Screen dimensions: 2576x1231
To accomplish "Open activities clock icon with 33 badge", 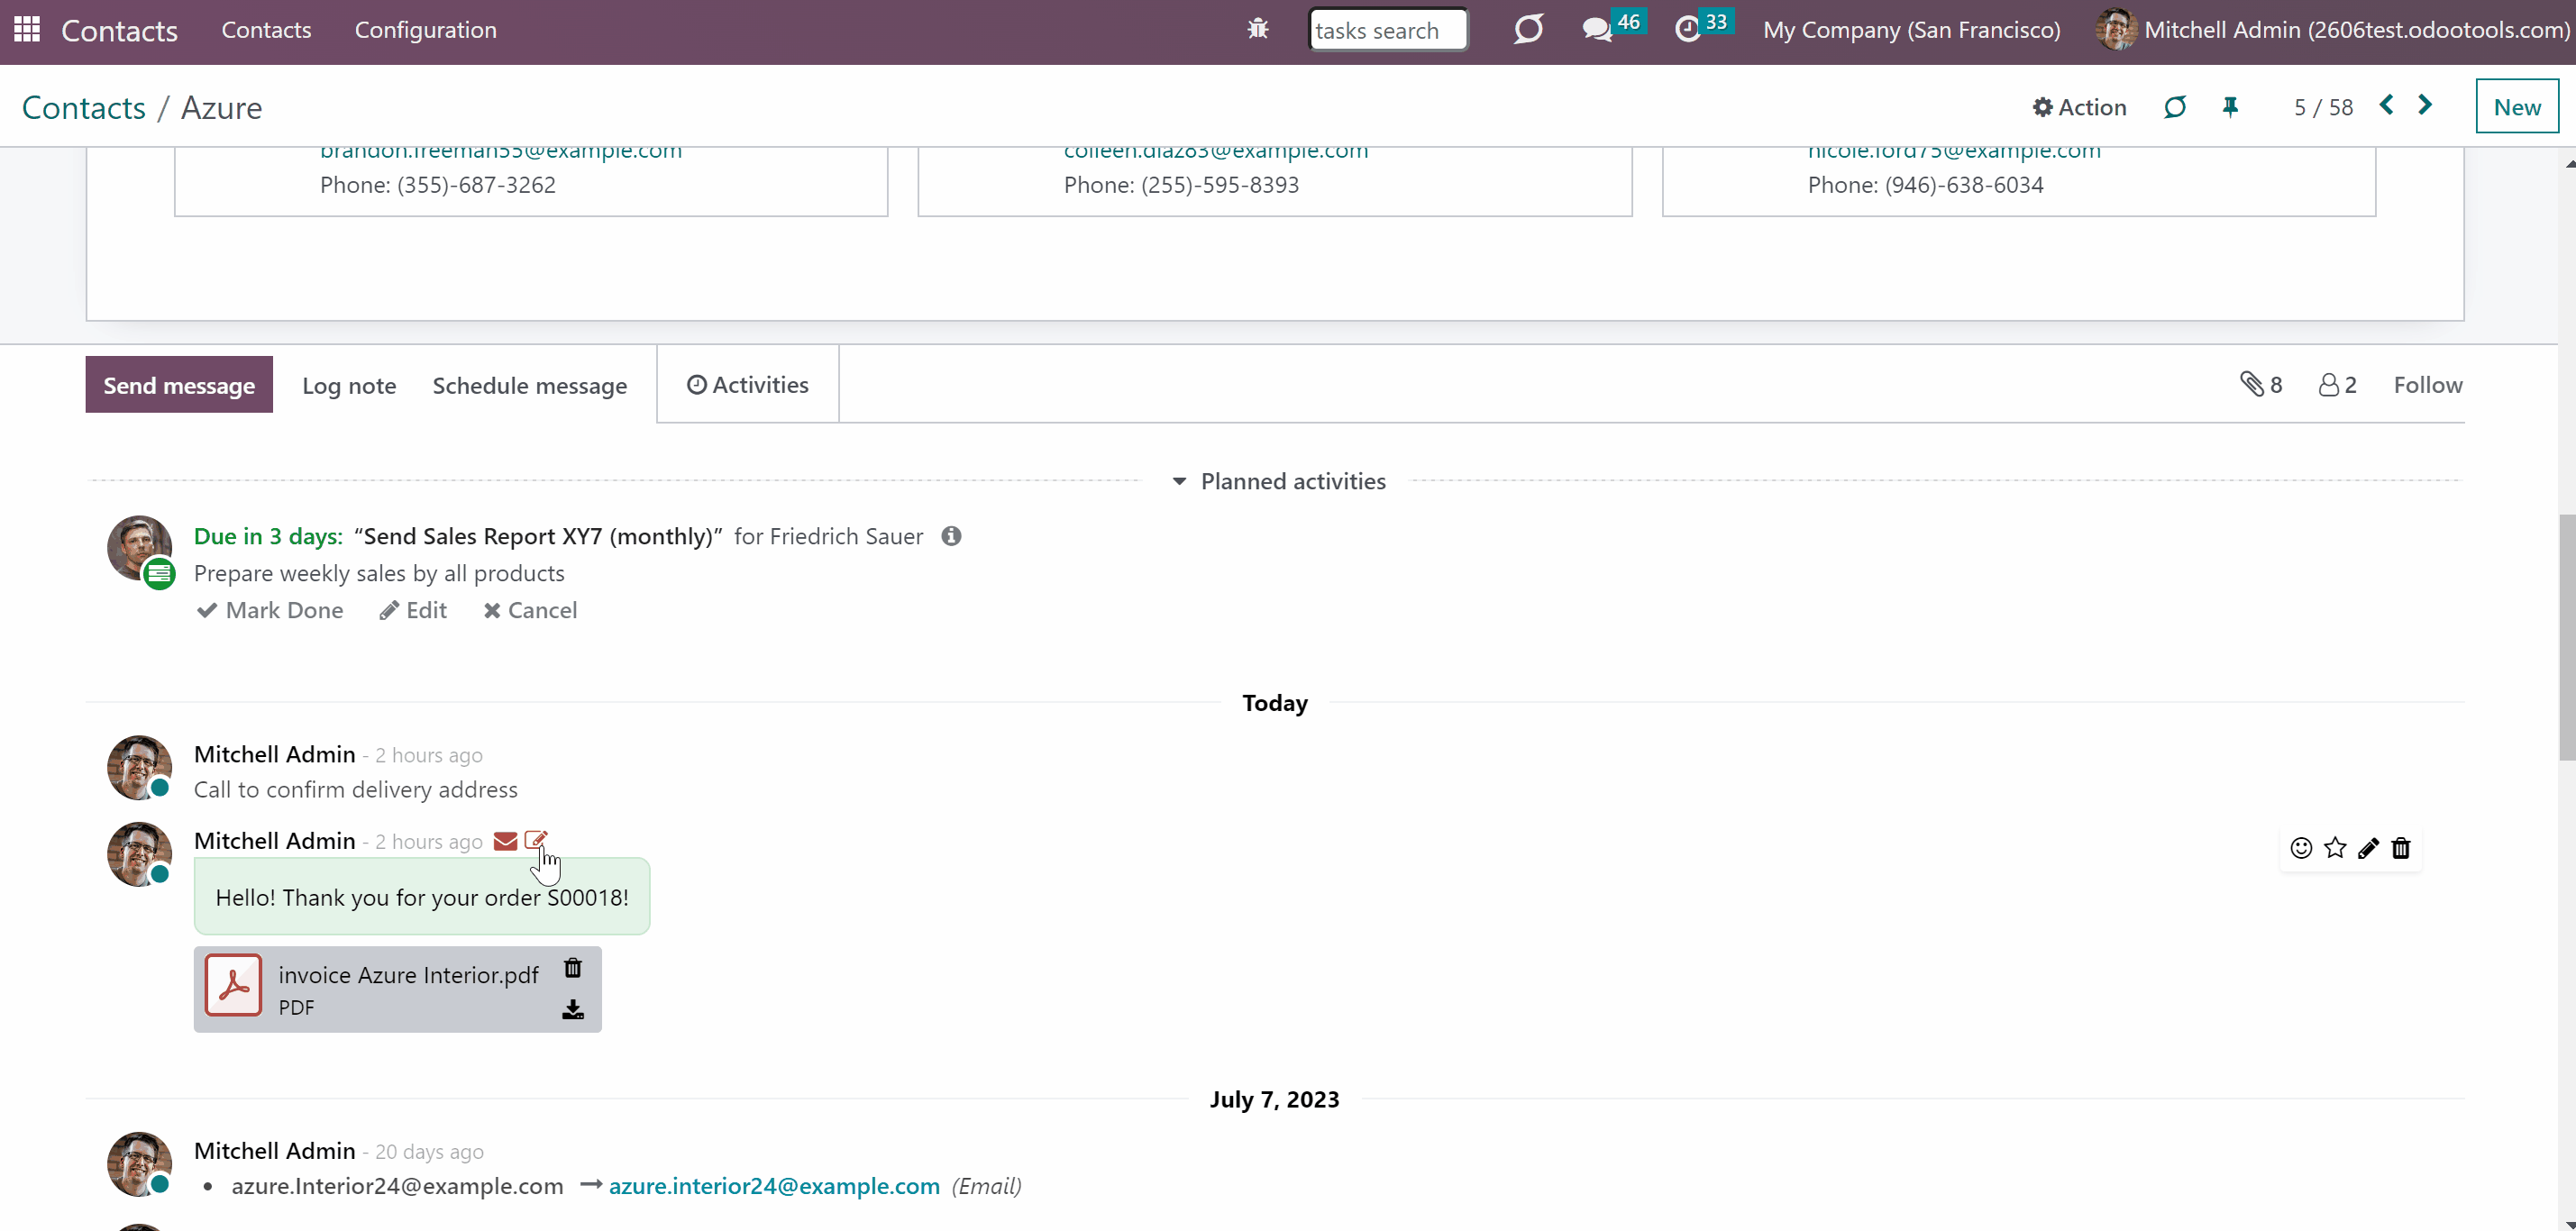I will coord(1703,27).
